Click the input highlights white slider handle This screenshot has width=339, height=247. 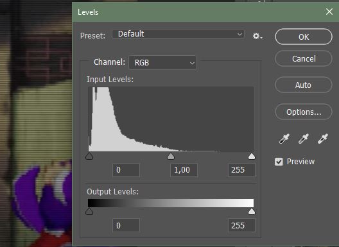(252, 157)
